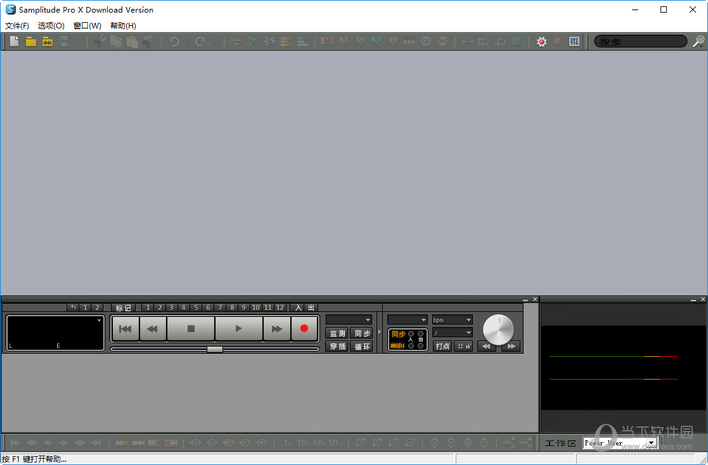This screenshot has width=708, height=465.
Task: Toggle the orange MIDI indicator
Action: coord(397,345)
